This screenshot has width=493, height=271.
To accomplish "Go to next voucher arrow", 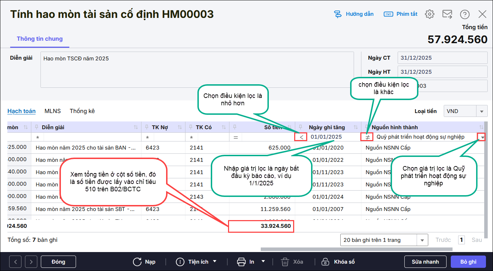I will 31,262.
